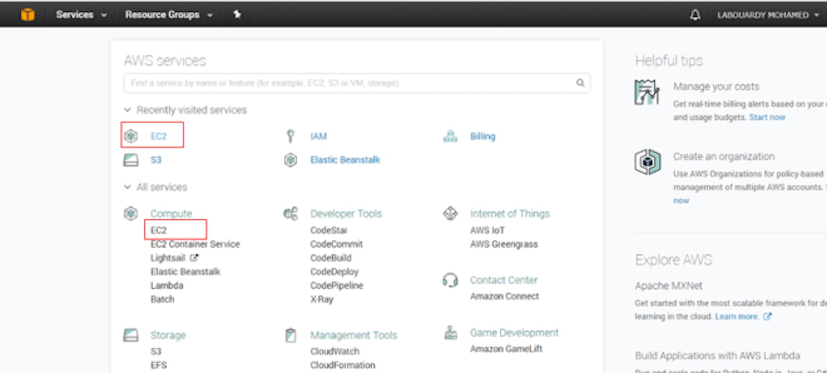827x373 pixels.
Task: Click the Management Tools clipboard icon
Action: [291, 335]
